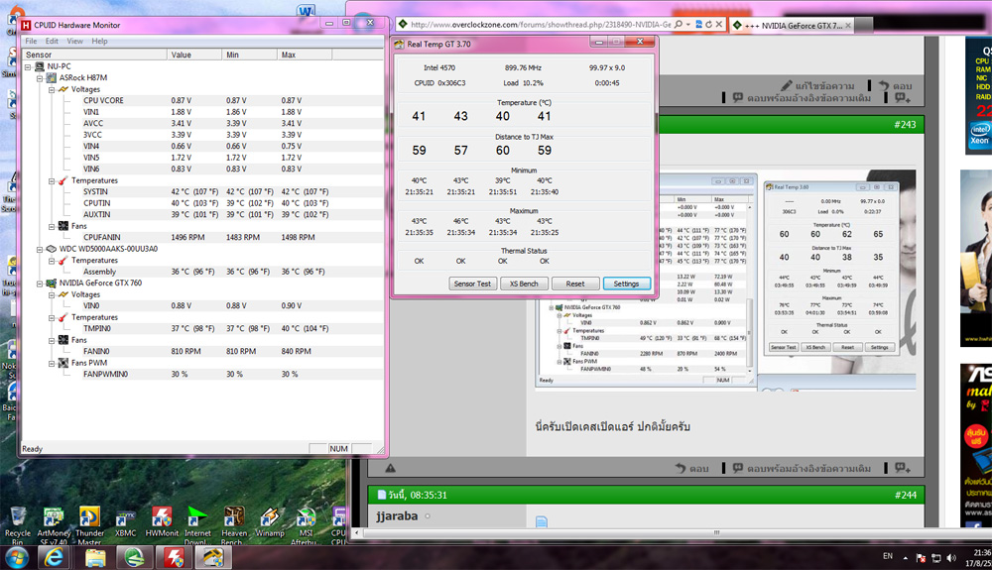
Task: Open the File menu in HWMonitor
Action: 31,42
